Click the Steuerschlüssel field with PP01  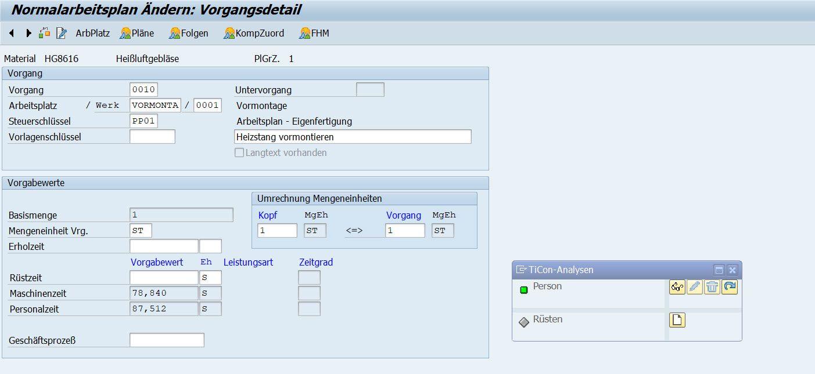pos(144,121)
